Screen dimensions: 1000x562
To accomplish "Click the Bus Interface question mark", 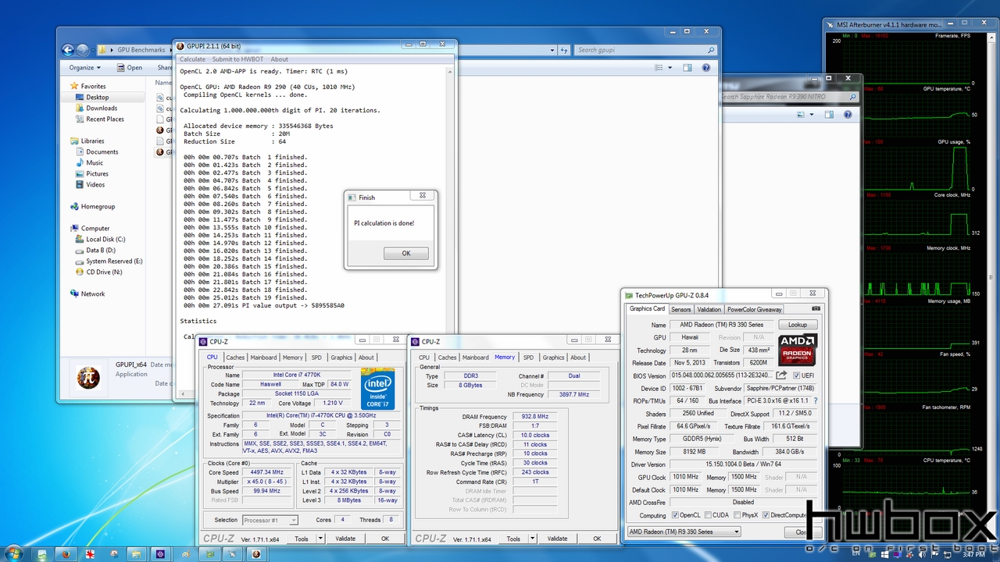I will point(815,401).
